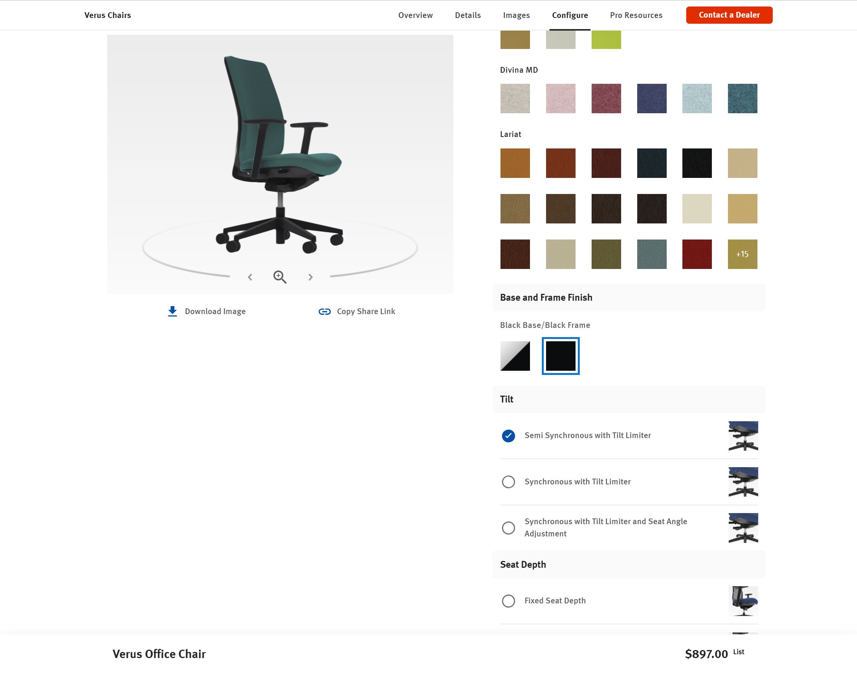
Task: Zoom in using the magnifier icon
Action: 280,277
